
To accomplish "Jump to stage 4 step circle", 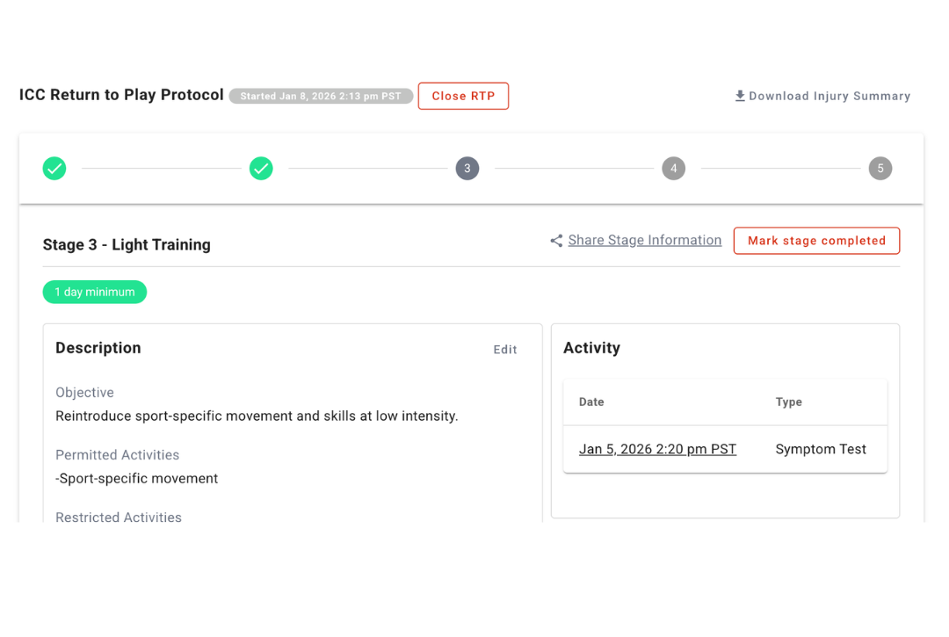I will click(x=673, y=169).
